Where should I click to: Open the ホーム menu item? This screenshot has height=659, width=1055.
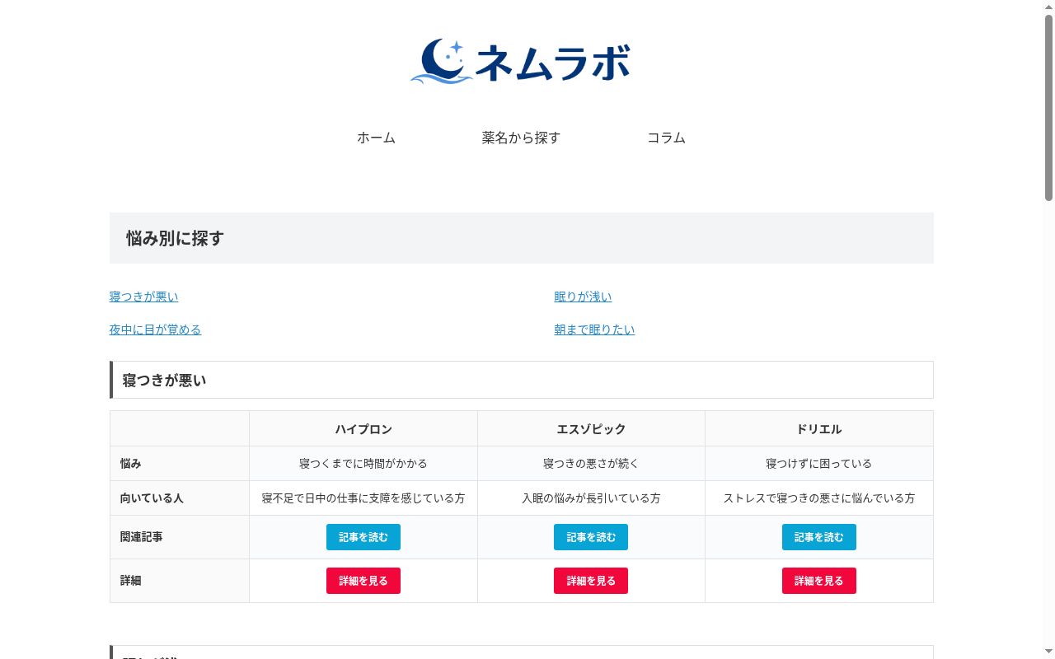point(376,138)
